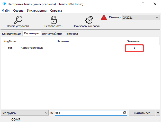Open the Инструменты menu

pyautogui.click(x=37, y=11)
